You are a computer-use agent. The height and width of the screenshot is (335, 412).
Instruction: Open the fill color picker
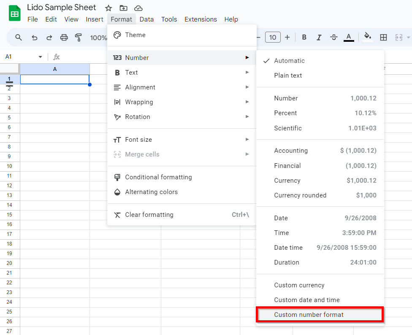(x=368, y=37)
